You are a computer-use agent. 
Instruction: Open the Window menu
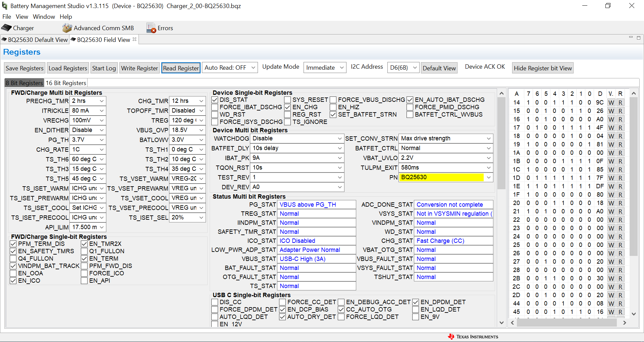pos(44,17)
